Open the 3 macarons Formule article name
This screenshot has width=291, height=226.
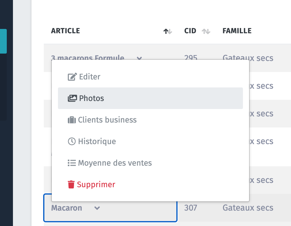pos(88,57)
